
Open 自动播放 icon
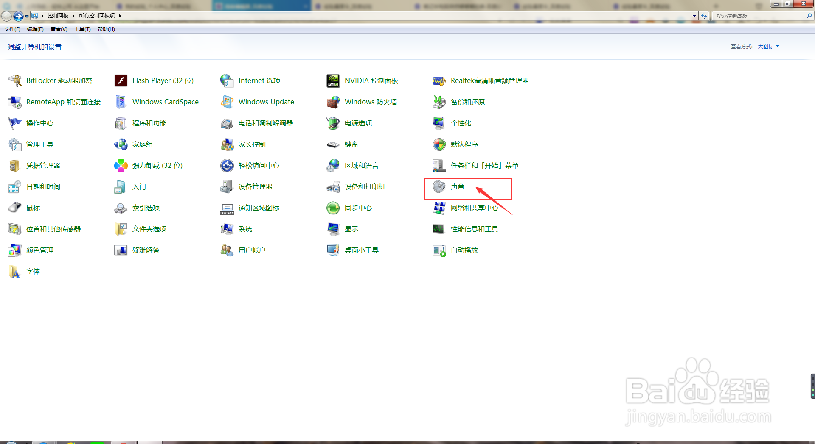click(439, 250)
